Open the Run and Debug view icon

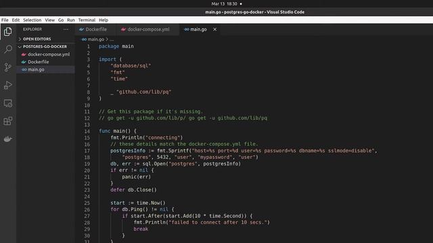[x=7, y=85]
